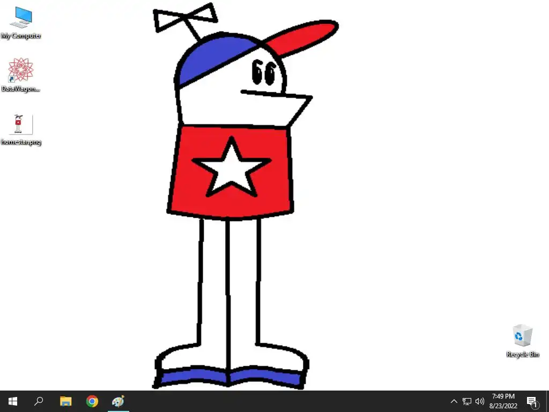
Task: Open the notification center icon
Action: pos(532,401)
